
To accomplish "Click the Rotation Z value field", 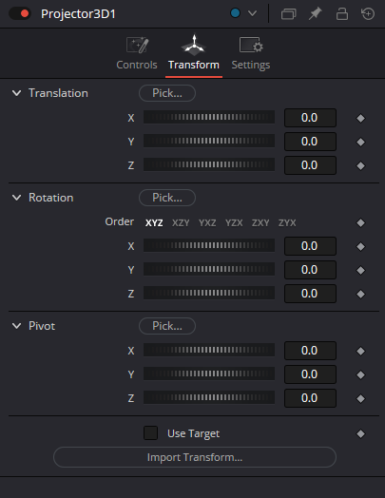I will 310,294.
